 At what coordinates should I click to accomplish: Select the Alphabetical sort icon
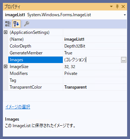pos(16,24)
